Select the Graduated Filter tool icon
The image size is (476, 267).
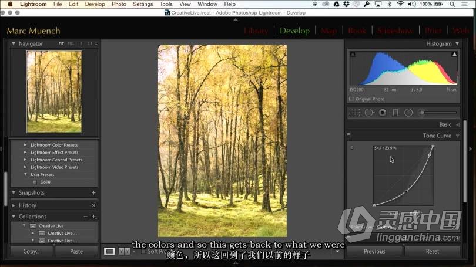pos(395,113)
